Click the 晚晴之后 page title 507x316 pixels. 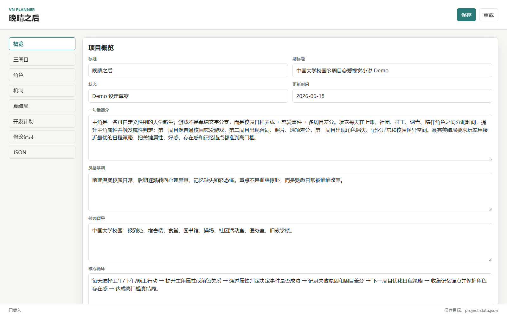click(24, 18)
